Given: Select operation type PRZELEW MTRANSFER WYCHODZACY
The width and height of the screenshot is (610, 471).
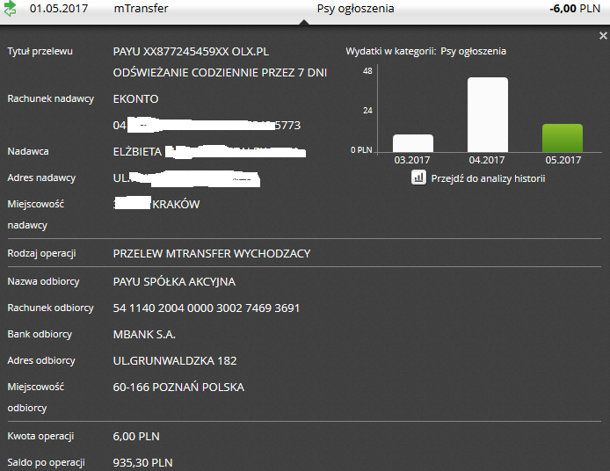Looking at the screenshot, I should point(212,254).
